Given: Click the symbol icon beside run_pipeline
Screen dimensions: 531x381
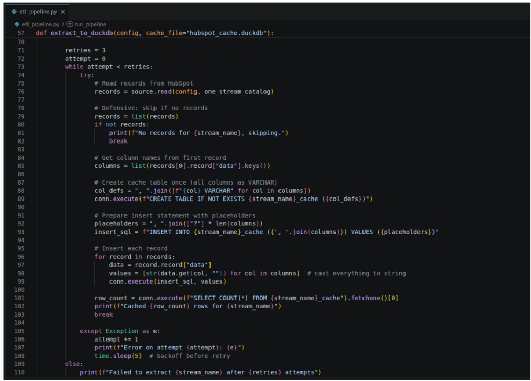Looking at the screenshot, I should [70, 24].
